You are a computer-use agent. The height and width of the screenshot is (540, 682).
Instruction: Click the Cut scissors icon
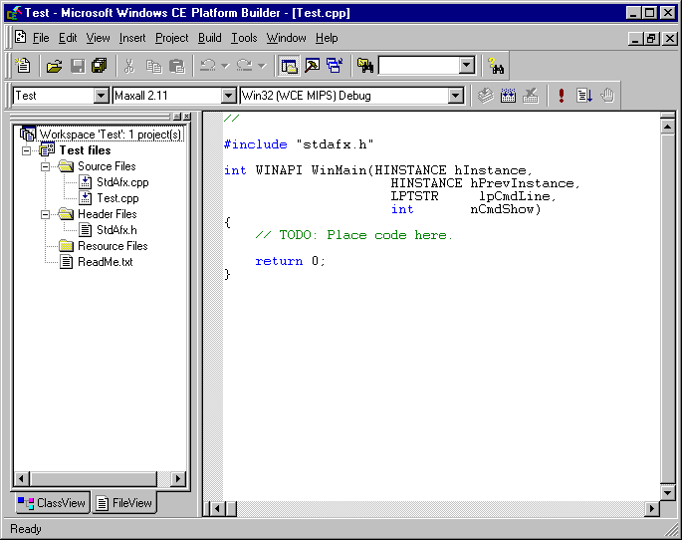point(129,66)
